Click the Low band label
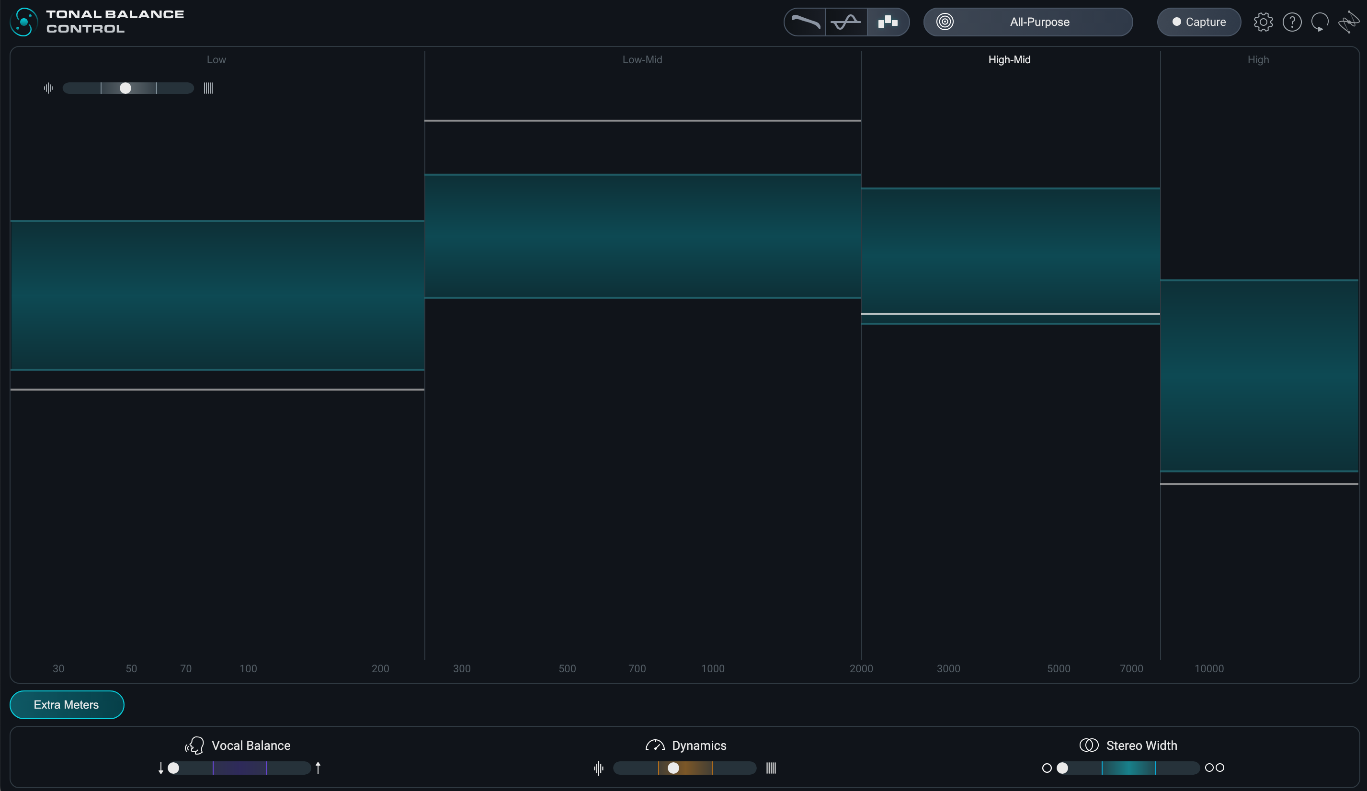Image resolution: width=1367 pixels, height=791 pixels. coord(216,60)
